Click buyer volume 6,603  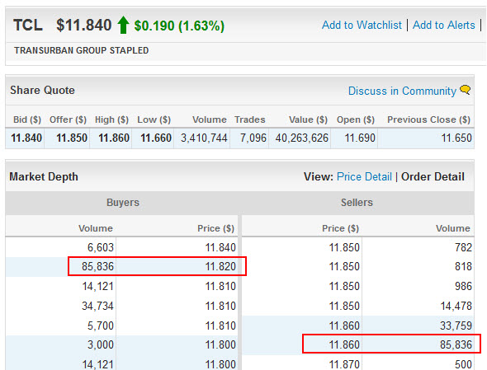[101, 247]
